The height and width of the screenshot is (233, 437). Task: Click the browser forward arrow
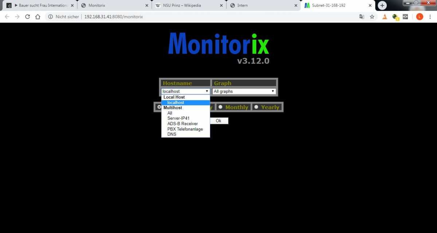pos(17,17)
